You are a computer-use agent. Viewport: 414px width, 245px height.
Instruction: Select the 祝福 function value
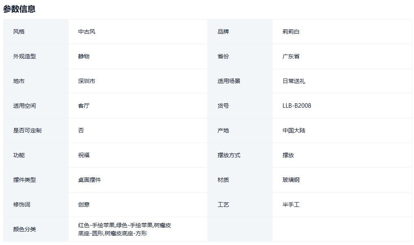[84, 155]
